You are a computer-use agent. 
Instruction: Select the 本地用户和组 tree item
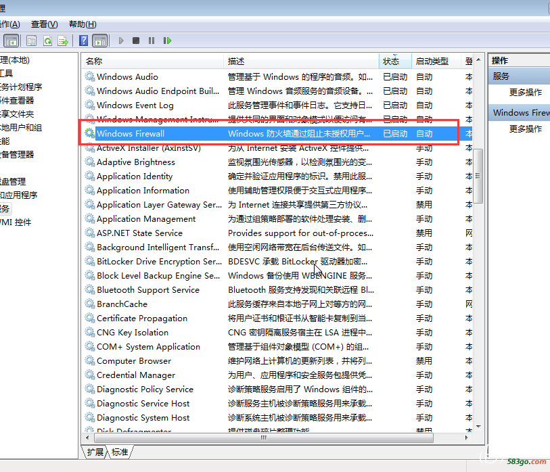21,127
